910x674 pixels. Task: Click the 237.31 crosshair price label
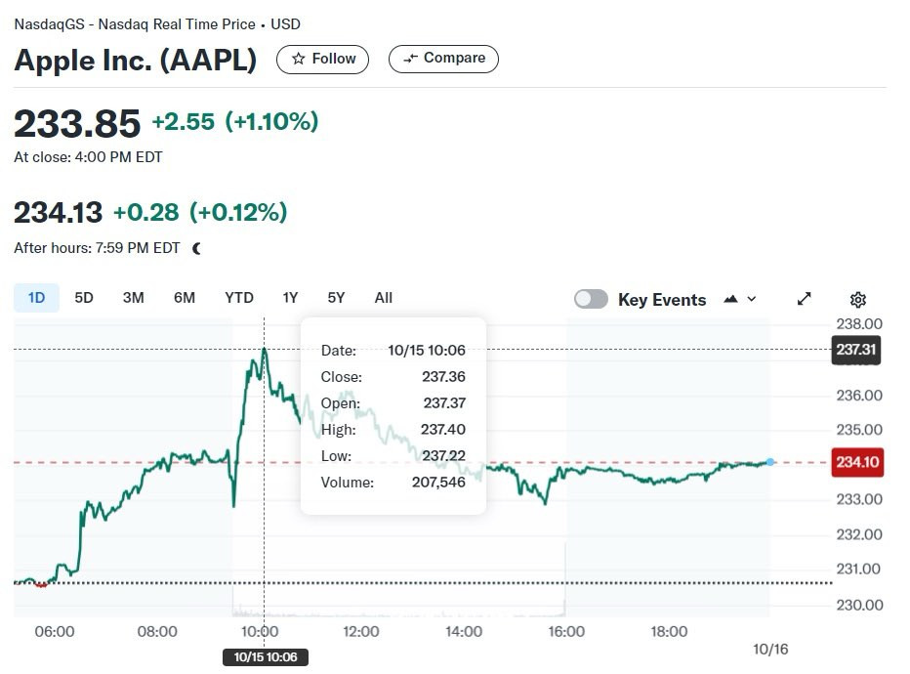click(856, 350)
